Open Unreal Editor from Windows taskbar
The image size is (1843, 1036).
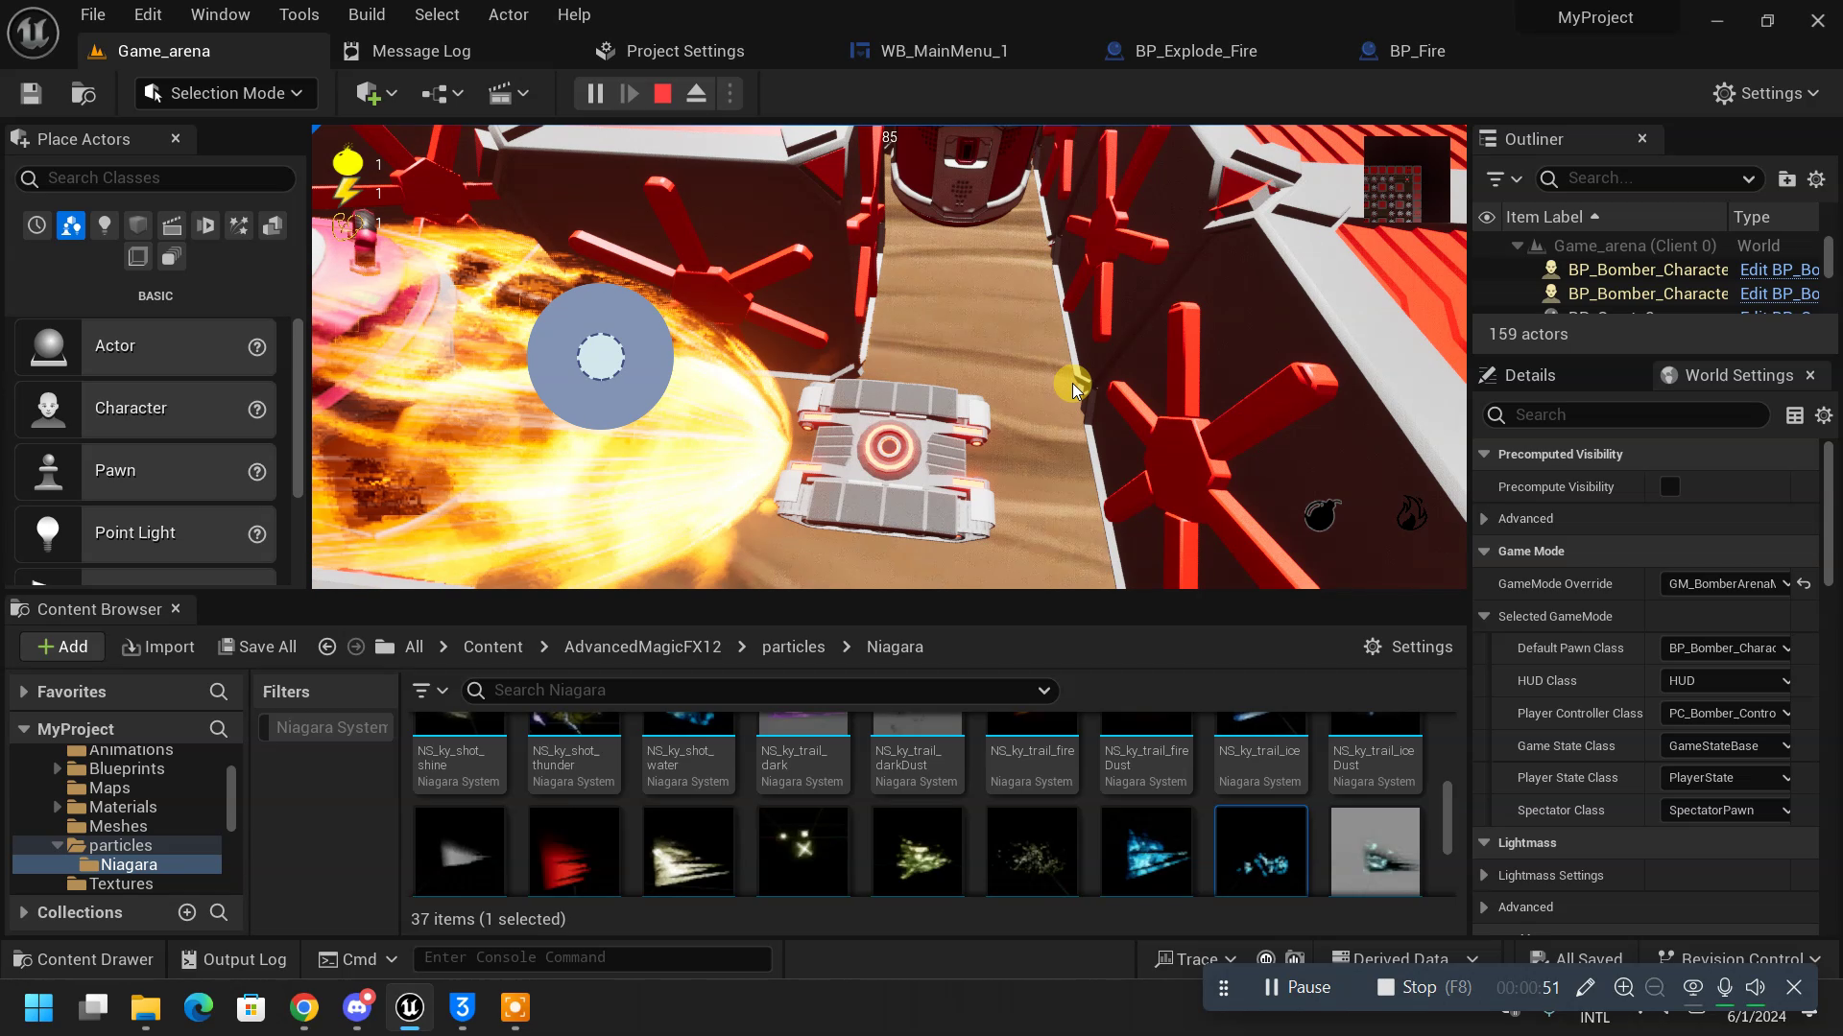coord(410,1007)
